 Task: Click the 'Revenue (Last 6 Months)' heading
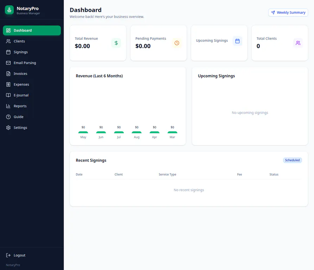pyautogui.click(x=99, y=76)
